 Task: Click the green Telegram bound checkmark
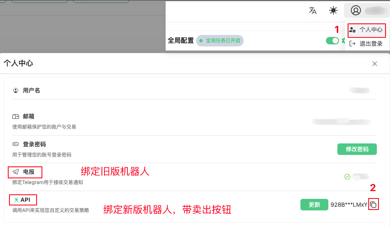(x=347, y=177)
